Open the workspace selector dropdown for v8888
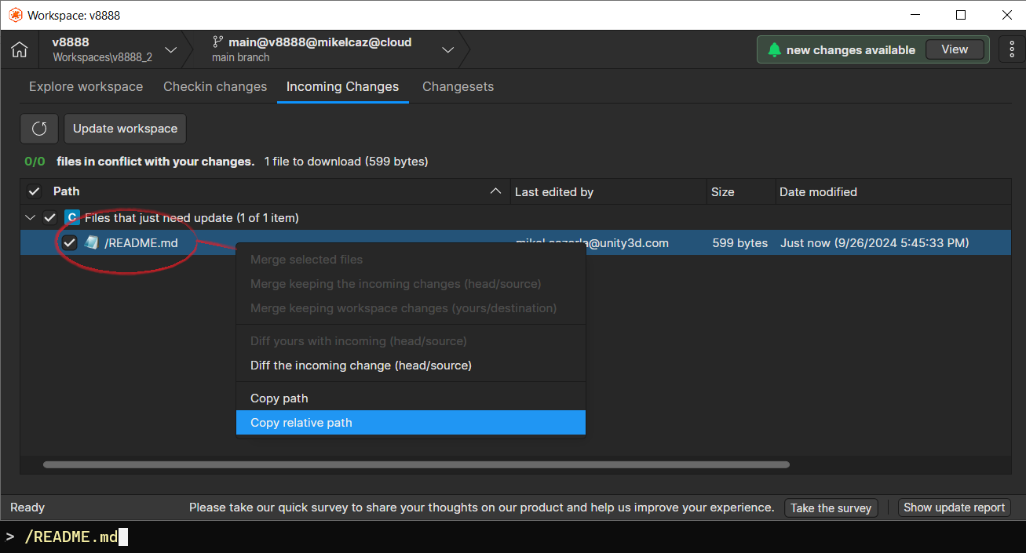The width and height of the screenshot is (1026, 553). [x=171, y=49]
